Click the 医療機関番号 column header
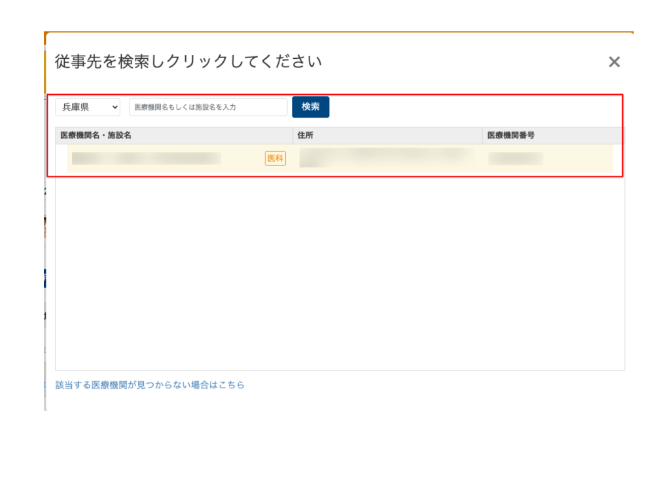Screen dimensions: 670x502 [511, 135]
